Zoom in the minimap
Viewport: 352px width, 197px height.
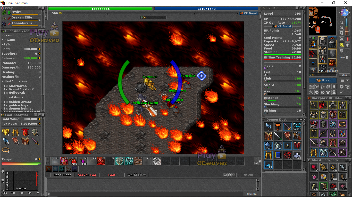pyautogui.click(x=342, y=28)
